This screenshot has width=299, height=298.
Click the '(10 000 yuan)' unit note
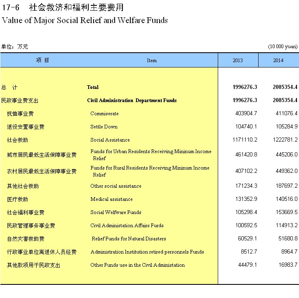(283, 47)
